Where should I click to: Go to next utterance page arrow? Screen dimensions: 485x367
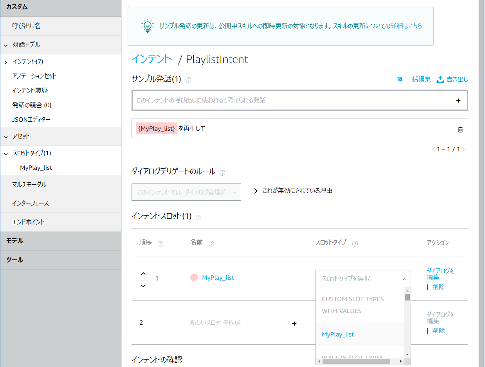click(x=463, y=149)
